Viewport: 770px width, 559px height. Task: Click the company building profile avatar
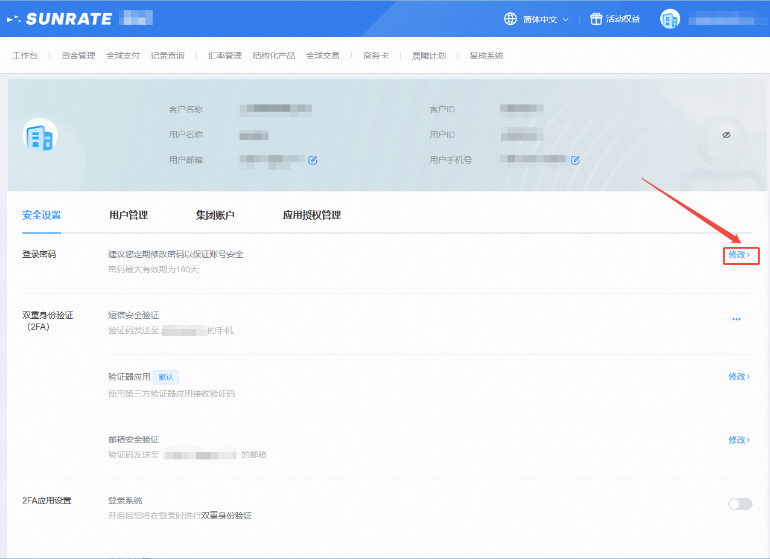coord(40,135)
